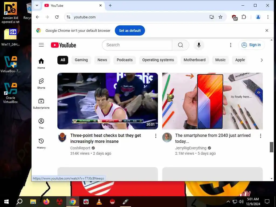Screen dimensions: 276x207
Task: Open Chrome's three-dot menu
Action: (x=268, y=17)
